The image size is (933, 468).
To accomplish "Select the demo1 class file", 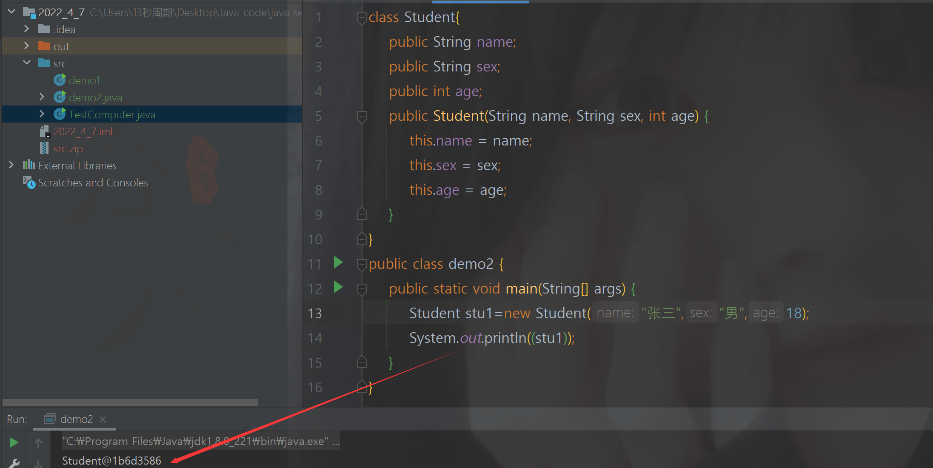I will 84,80.
